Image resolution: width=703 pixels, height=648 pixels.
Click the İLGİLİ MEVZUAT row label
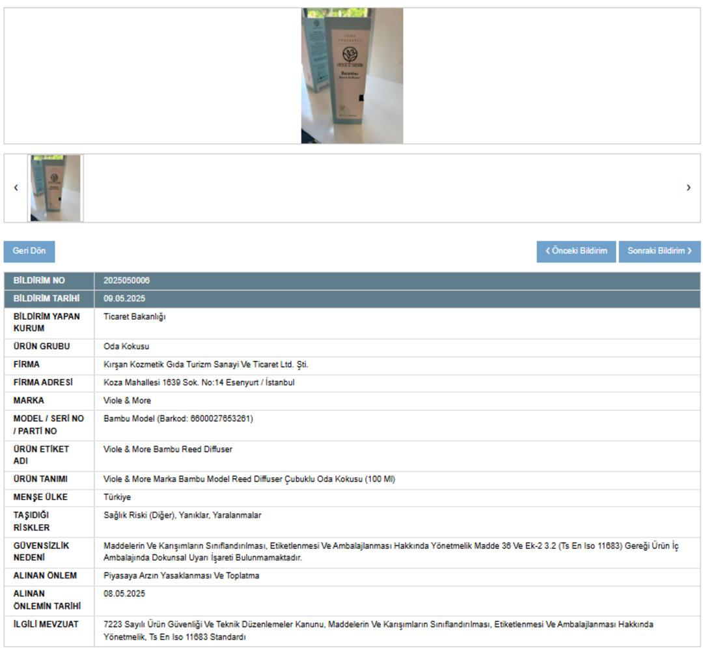point(46,625)
